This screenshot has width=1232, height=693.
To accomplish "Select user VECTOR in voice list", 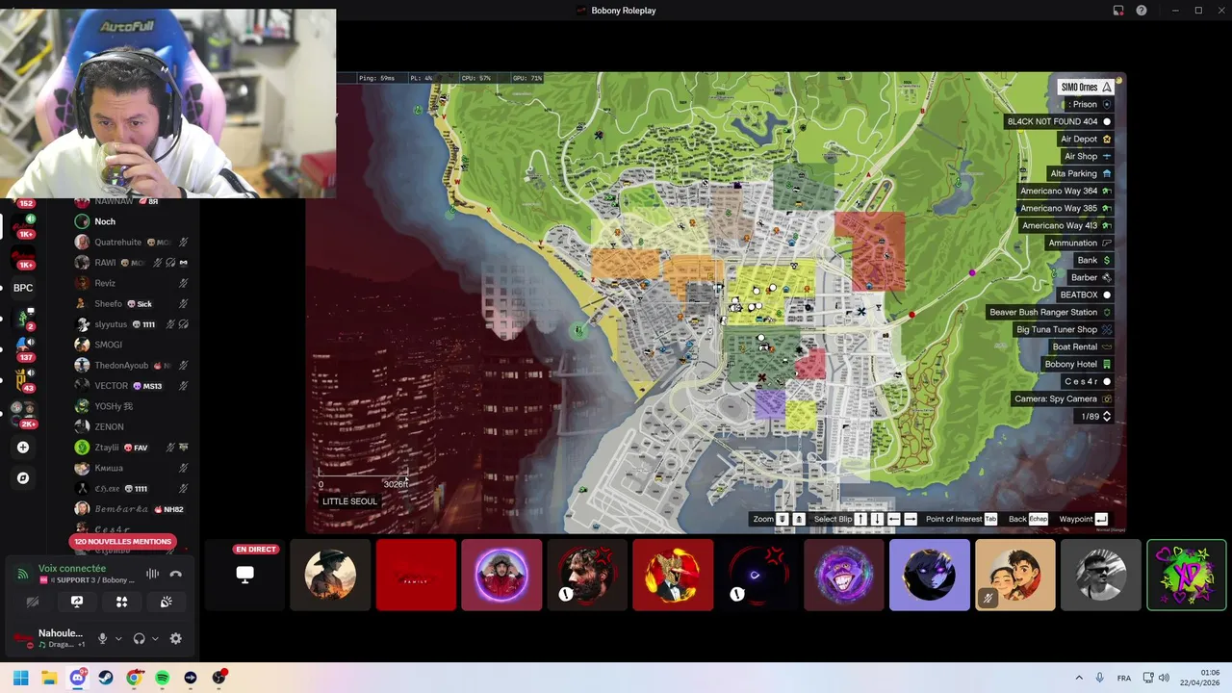I will [x=131, y=385].
